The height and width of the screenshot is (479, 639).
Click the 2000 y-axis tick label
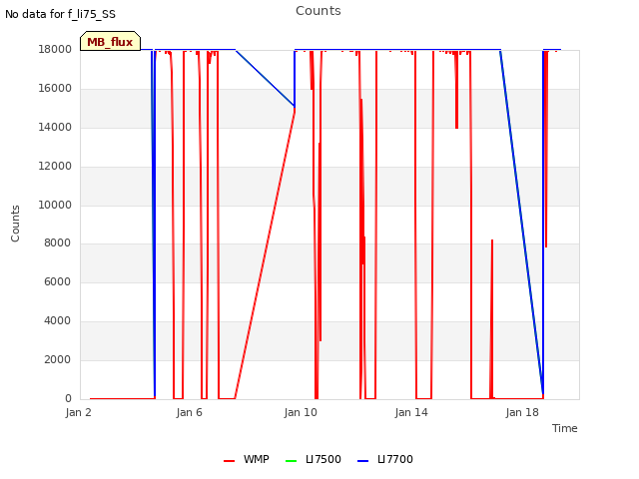(x=57, y=359)
